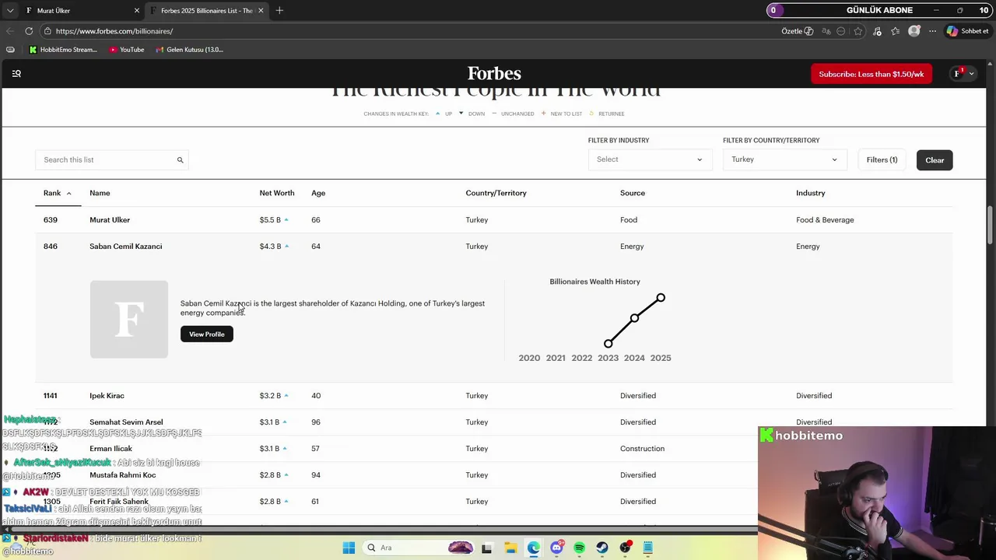The height and width of the screenshot is (560, 996).
Task: Click the Windows Start button in the taskbar
Action: (x=349, y=548)
